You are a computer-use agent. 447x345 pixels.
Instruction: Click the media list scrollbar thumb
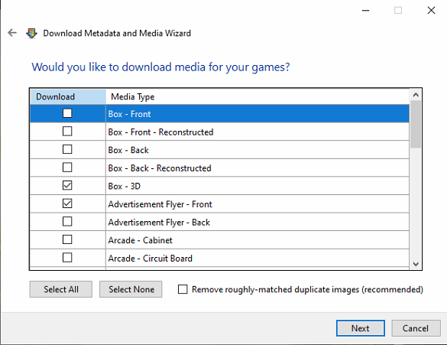[x=416, y=124]
